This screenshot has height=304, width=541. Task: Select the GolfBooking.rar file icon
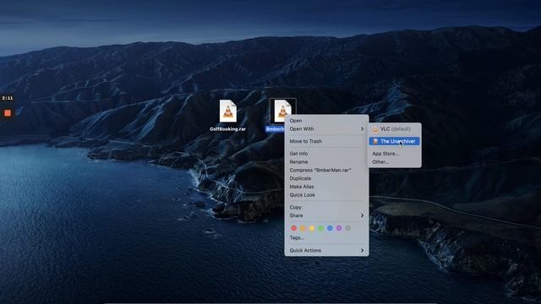coord(228,111)
